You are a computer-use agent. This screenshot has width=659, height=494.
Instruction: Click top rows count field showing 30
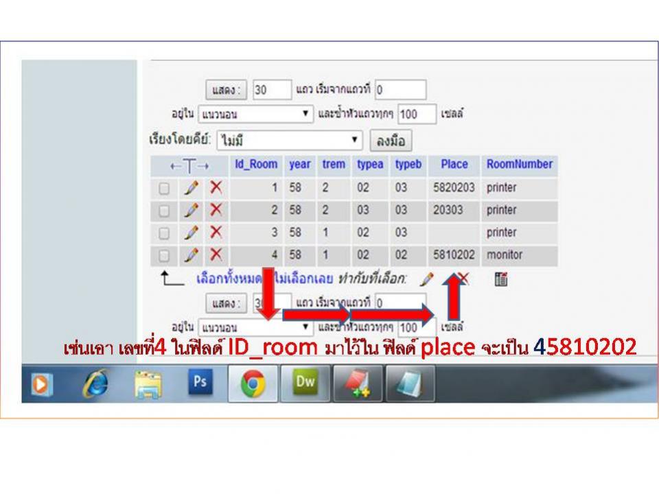[272, 90]
